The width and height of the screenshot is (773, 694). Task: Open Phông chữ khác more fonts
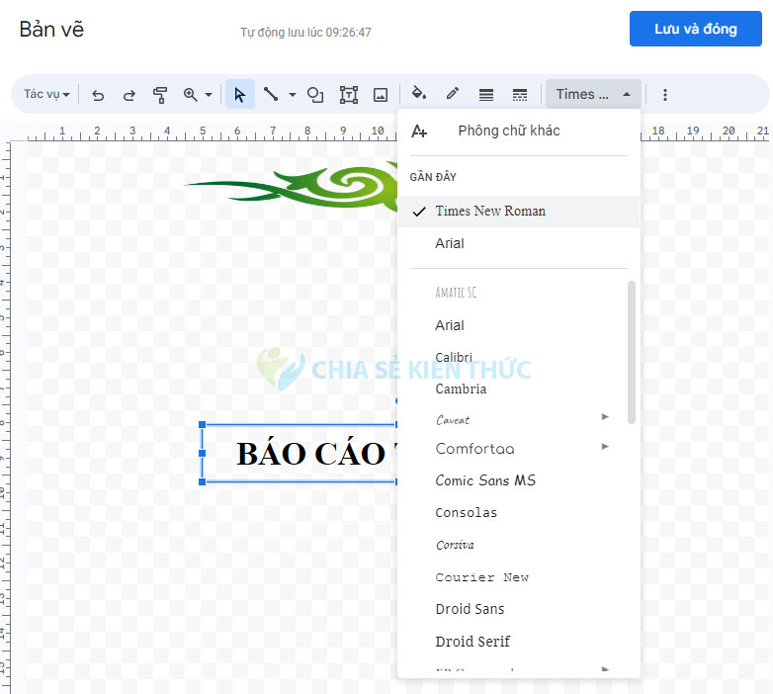508,131
